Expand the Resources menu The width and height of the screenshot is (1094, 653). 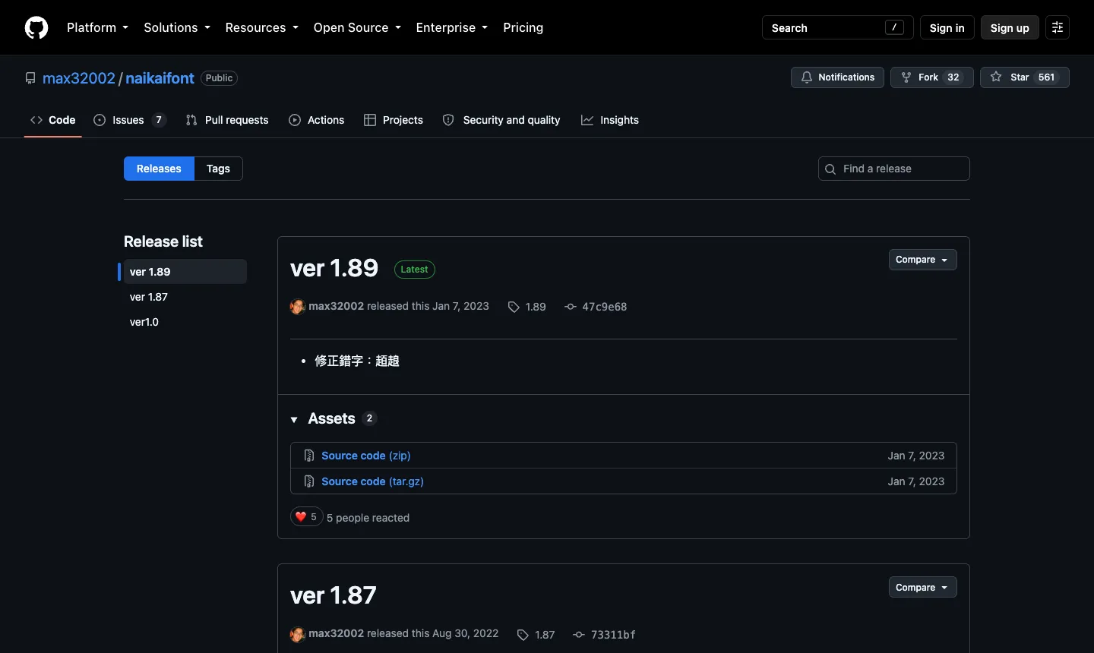[262, 27]
